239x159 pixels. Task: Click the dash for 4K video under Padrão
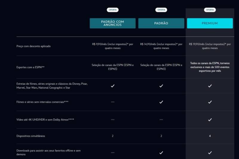[161, 120]
